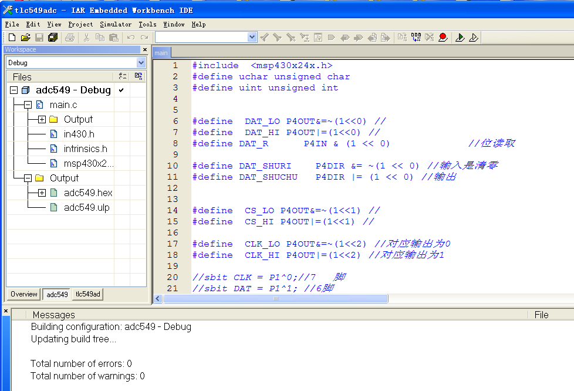Start debugging with the green Debug arrow icon
Image resolution: width=574 pixels, height=391 pixels.
tap(460, 37)
